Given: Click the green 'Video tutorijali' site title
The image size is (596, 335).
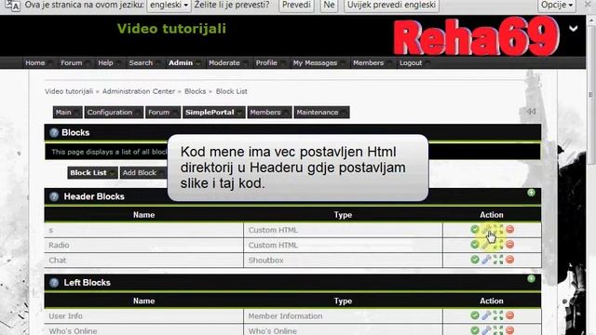Looking at the screenshot, I should (x=171, y=29).
